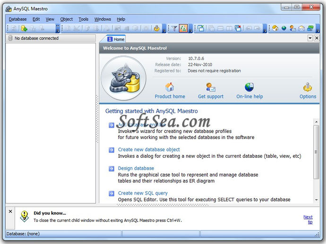
Task: Click the No database connected header
Action: [x=51, y=38]
